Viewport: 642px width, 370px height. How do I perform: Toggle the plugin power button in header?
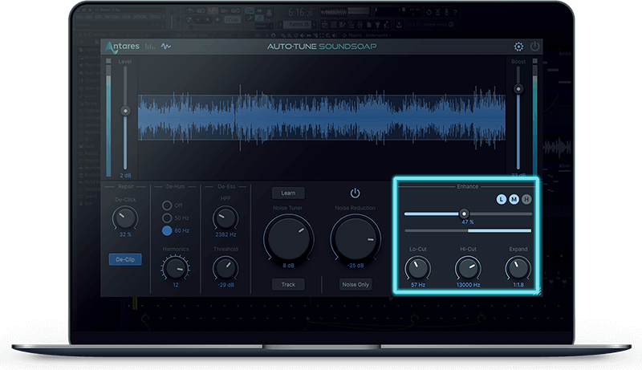coord(534,47)
